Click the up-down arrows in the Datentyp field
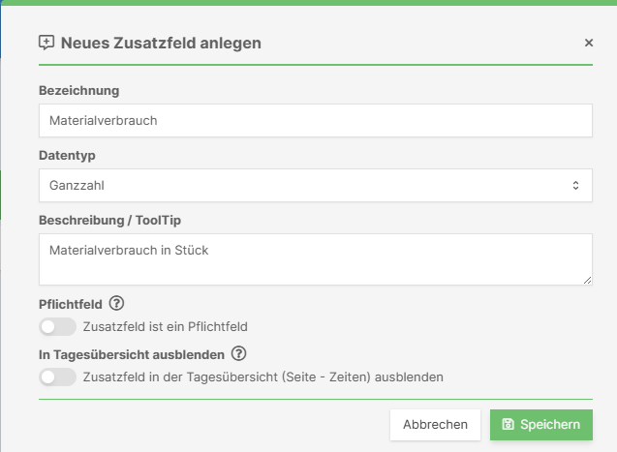 [575, 185]
